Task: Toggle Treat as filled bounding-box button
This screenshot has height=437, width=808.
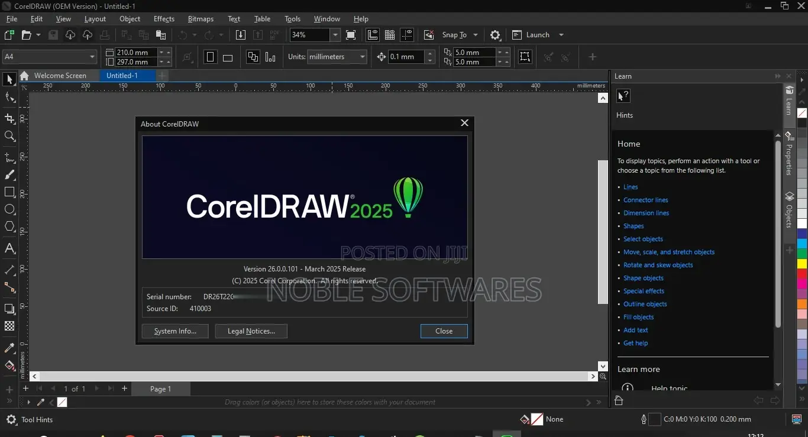Action: 525,57
